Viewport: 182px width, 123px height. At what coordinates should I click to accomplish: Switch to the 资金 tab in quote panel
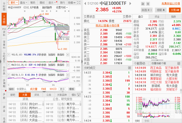[157, 17]
